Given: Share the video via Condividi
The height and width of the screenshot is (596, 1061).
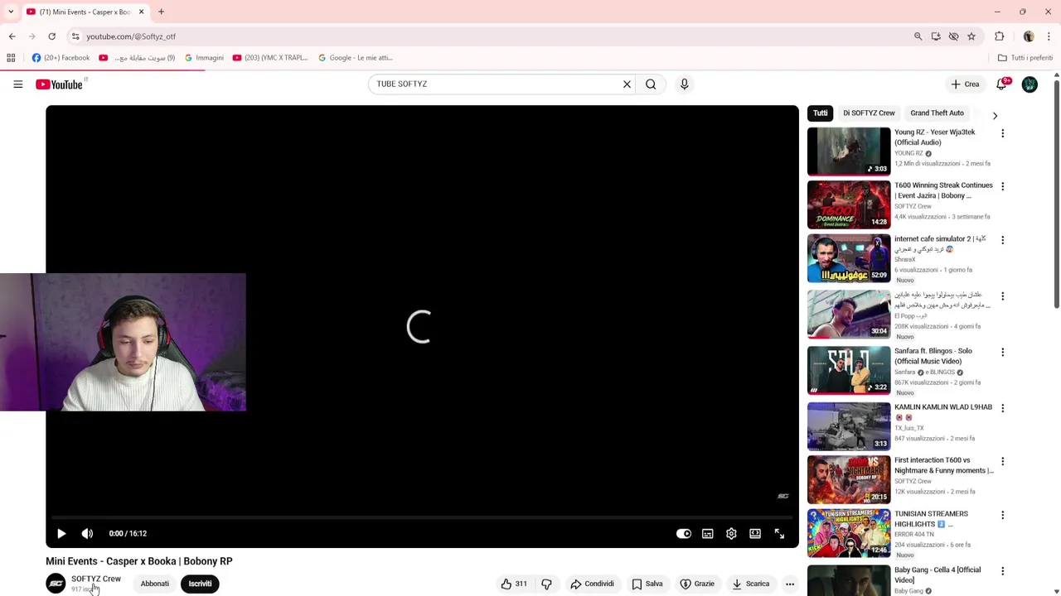Looking at the screenshot, I should (x=592, y=584).
